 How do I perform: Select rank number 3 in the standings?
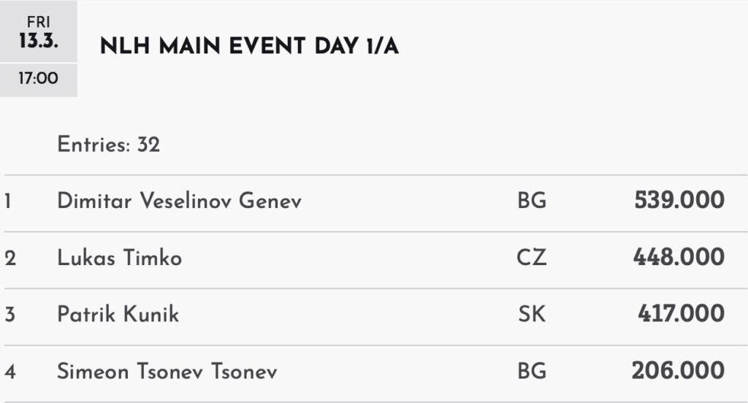(9, 315)
